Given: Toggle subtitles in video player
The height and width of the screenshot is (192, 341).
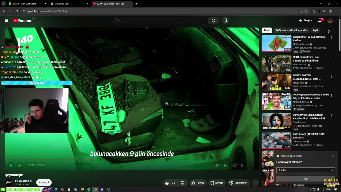Looking at the screenshot, I should pyautogui.click(x=226, y=165).
